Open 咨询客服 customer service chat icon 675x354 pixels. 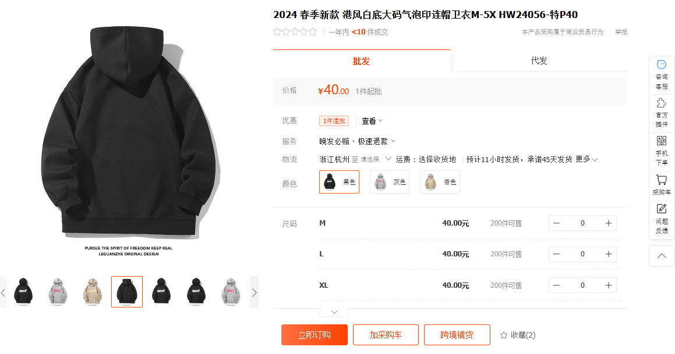(661, 65)
